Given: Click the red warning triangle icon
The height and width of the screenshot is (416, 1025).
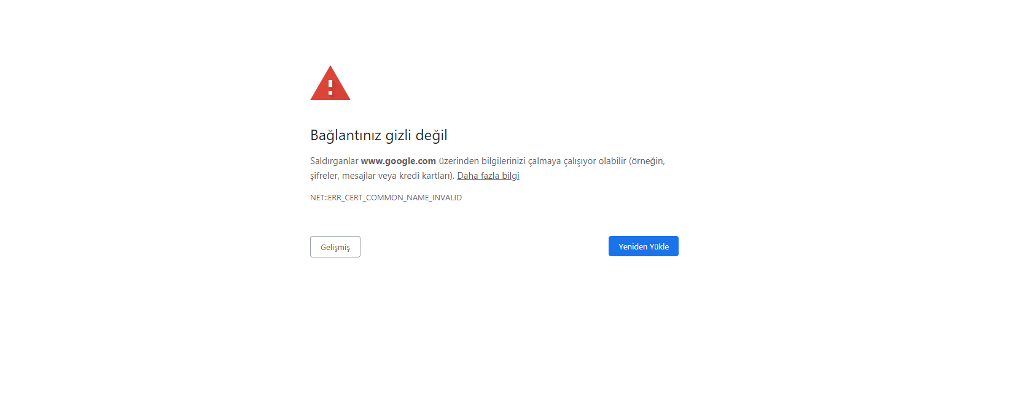Looking at the screenshot, I should 330,84.
